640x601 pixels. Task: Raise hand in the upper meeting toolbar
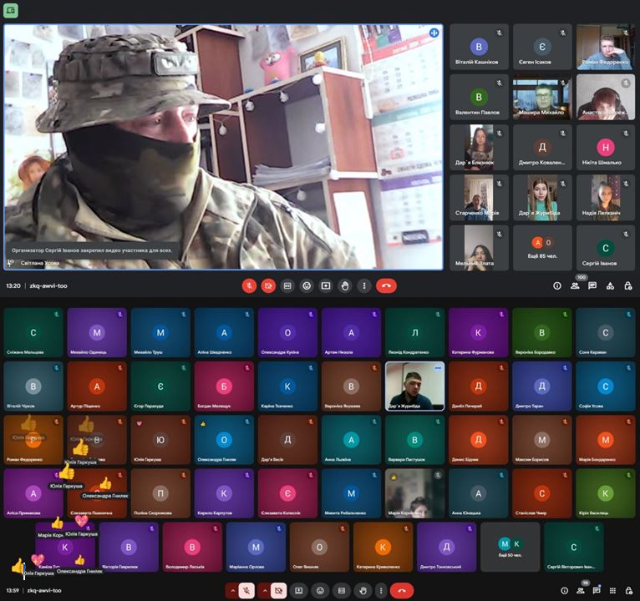(345, 285)
